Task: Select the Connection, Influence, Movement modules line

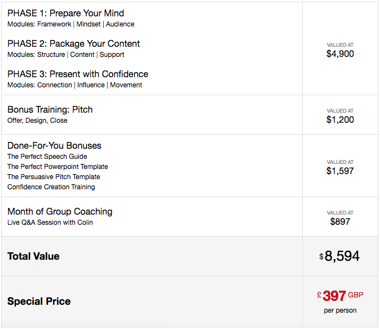Action: click(74, 85)
